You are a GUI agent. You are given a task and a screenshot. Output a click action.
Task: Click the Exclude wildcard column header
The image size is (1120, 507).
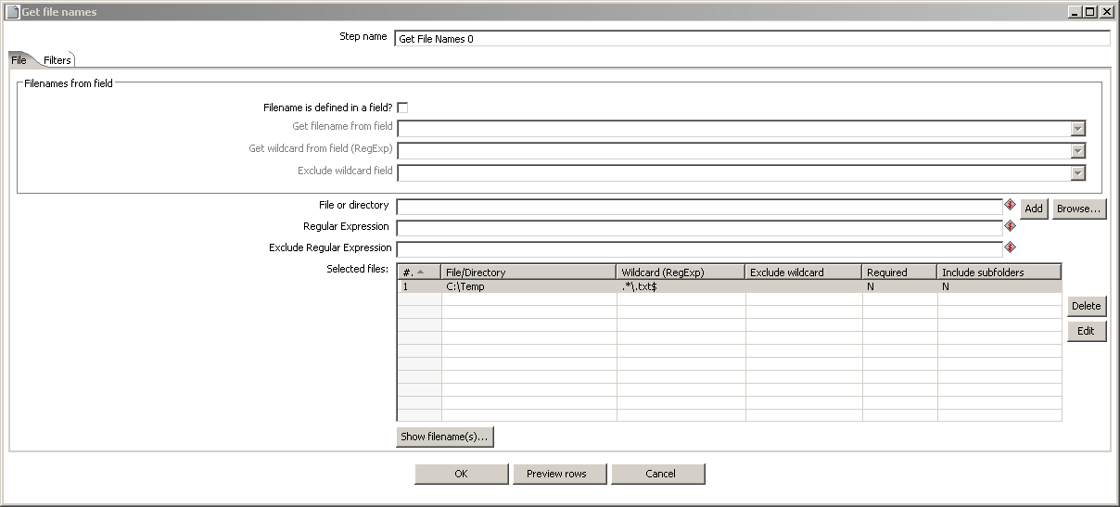click(804, 273)
